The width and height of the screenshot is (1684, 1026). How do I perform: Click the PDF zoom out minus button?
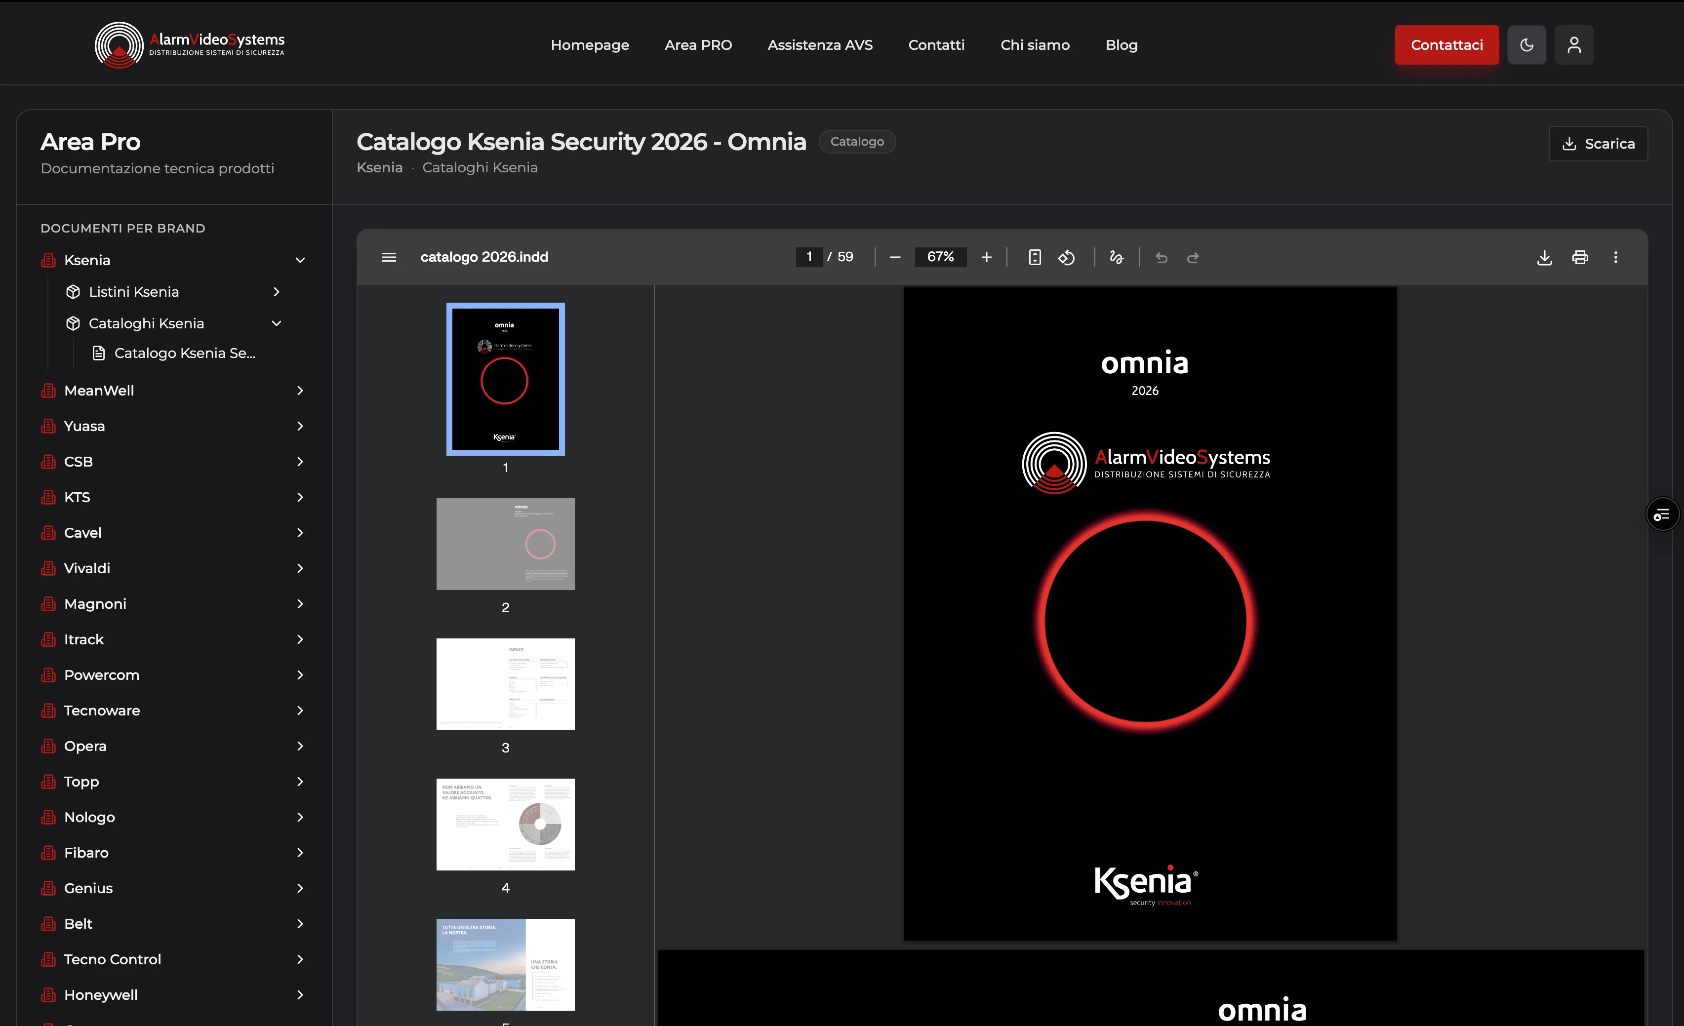pyautogui.click(x=895, y=258)
